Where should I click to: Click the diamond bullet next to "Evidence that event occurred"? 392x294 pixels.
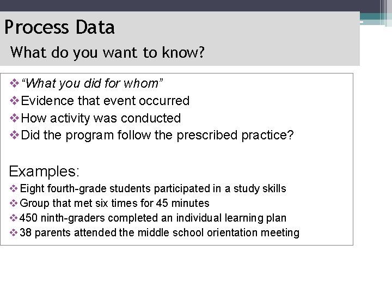pyautogui.click(x=14, y=101)
